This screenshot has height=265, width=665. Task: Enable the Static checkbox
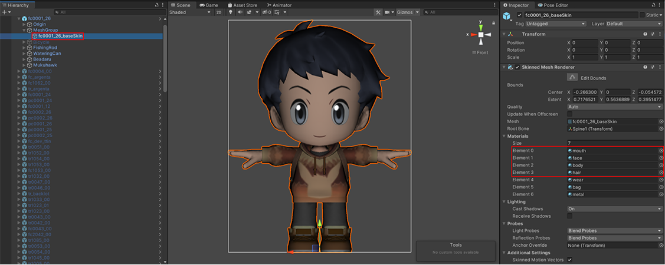pyautogui.click(x=642, y=15)
